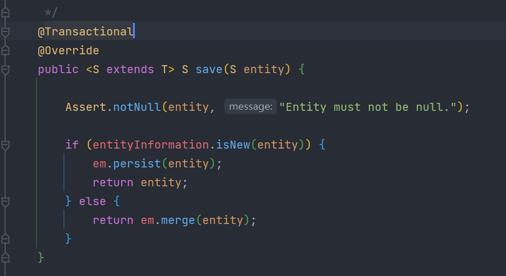Image resolution: width=506 pixels, height=276 pixels.
Task: Click the public keyword
Action: pyautogui.click(x=58, y=69)
